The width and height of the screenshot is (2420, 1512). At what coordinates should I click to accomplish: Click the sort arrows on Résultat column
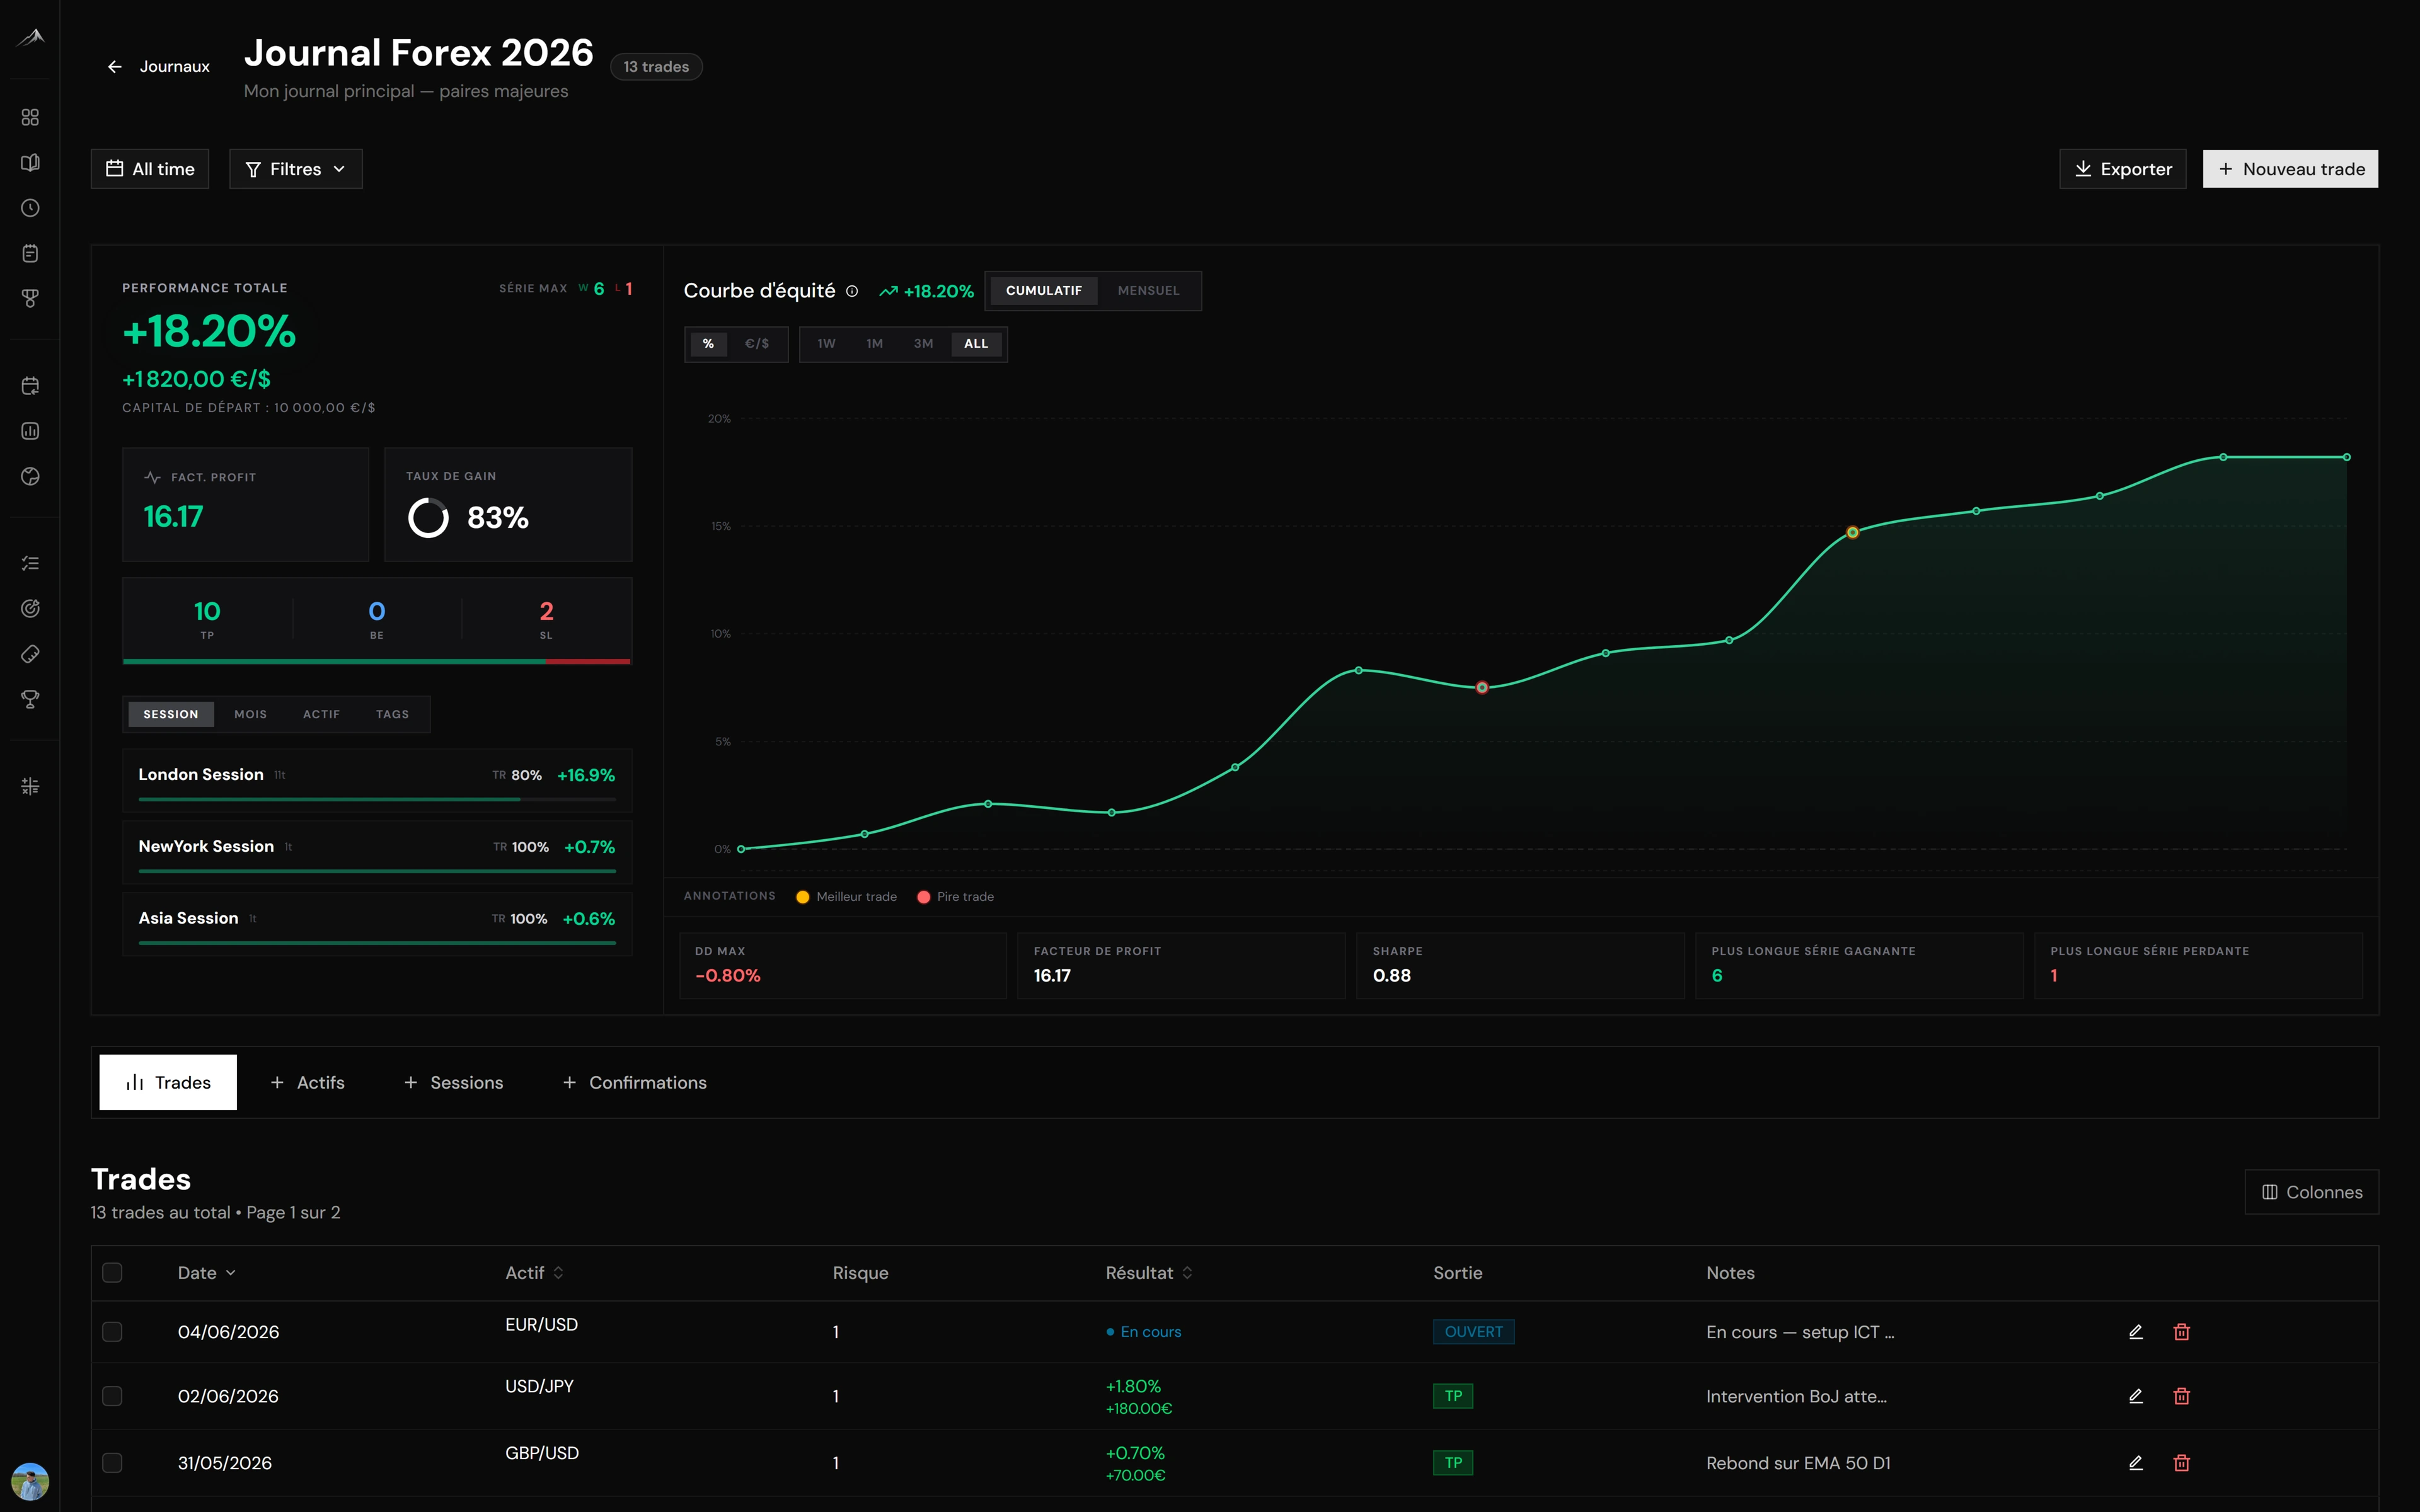[1187, 1273]
